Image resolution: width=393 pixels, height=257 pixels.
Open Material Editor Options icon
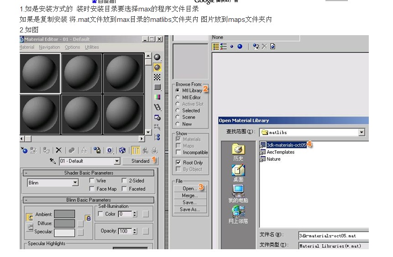coord(157,117)
